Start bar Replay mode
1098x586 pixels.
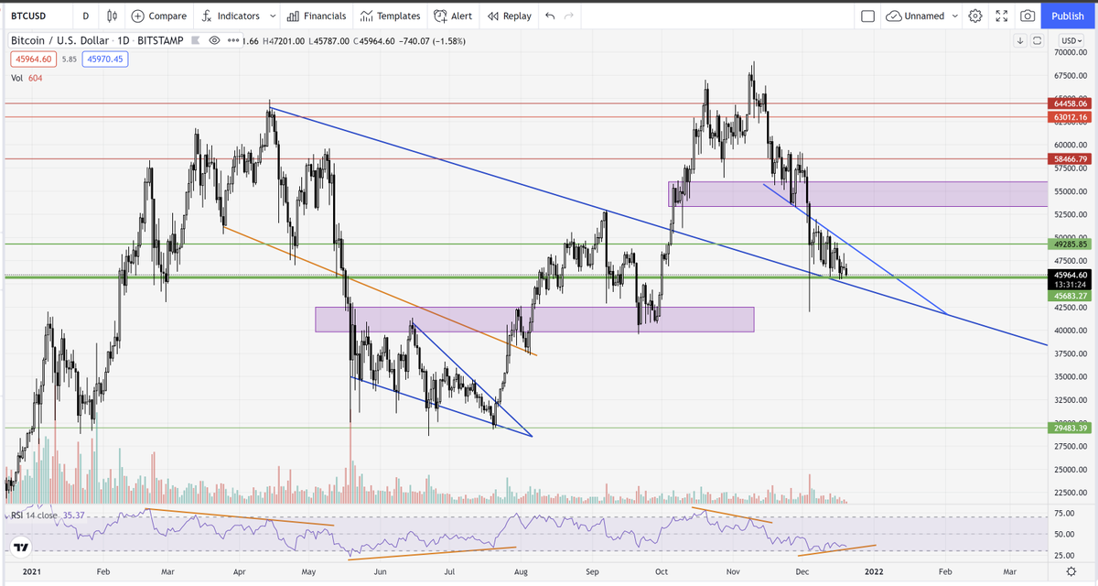(x=509, y=16)
